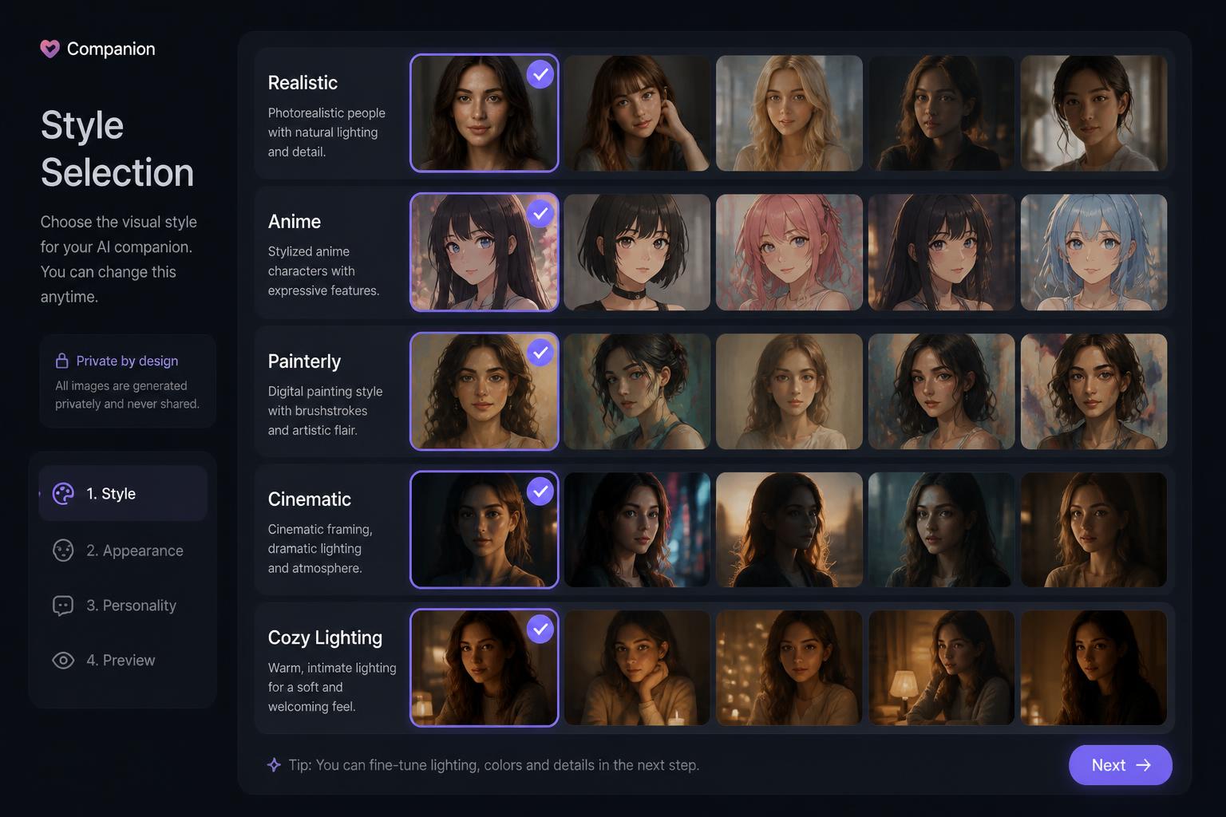Select the fifth Cozy Lighting portrait
Image resolution: width=1226 pixels, height=817 pixels.
pos(1094,668)
